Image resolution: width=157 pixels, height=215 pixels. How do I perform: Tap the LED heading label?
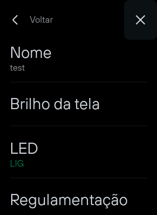pyautogui.click(x=24, y=148)
